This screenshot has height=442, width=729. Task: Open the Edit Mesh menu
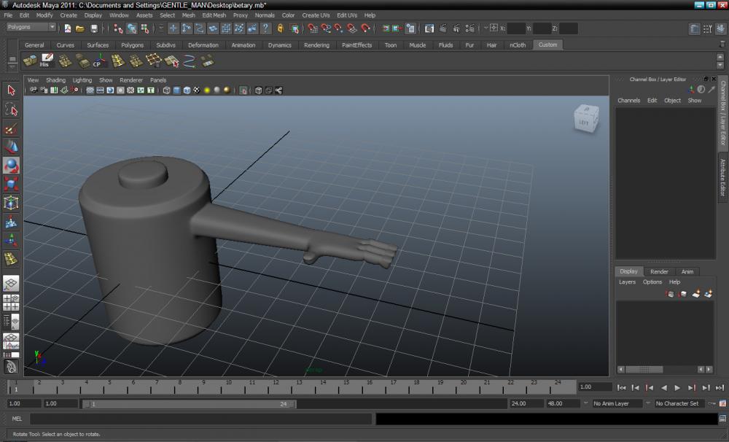click(214, 15)
